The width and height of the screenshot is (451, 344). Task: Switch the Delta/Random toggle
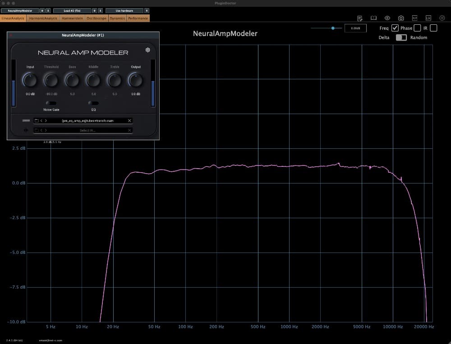click(401, 37)
